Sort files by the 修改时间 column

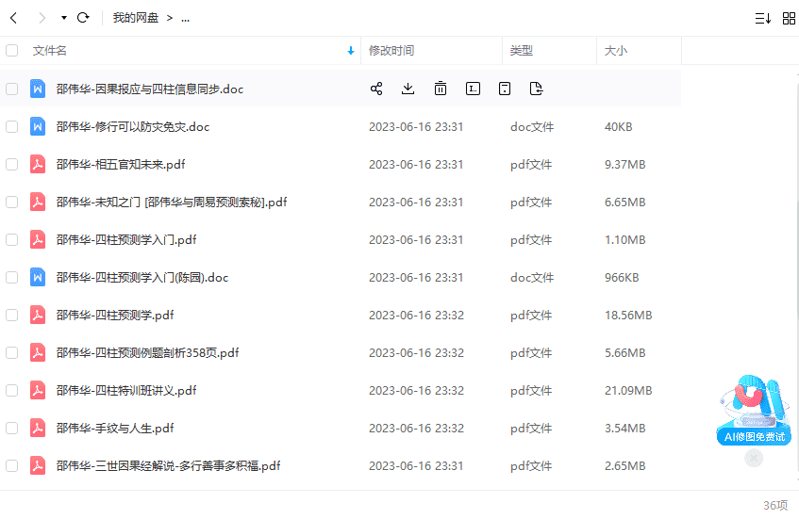[391, 51]
